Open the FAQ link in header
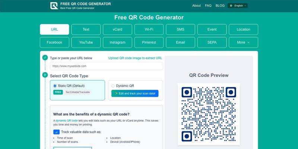The height and width of the screenshot is (149, 298). [x=208, y=6]
